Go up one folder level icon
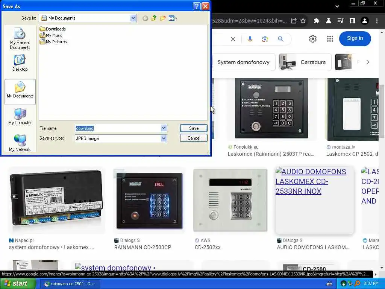The height and width of the screenshot is (289, 385). point(154,18)
